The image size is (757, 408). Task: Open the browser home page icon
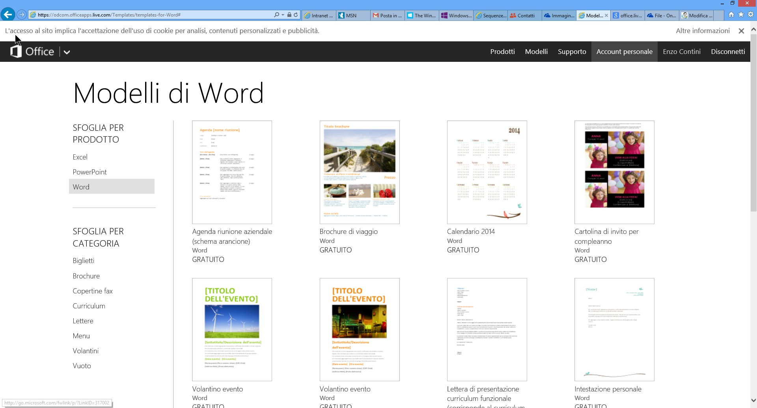coord(731,15)
